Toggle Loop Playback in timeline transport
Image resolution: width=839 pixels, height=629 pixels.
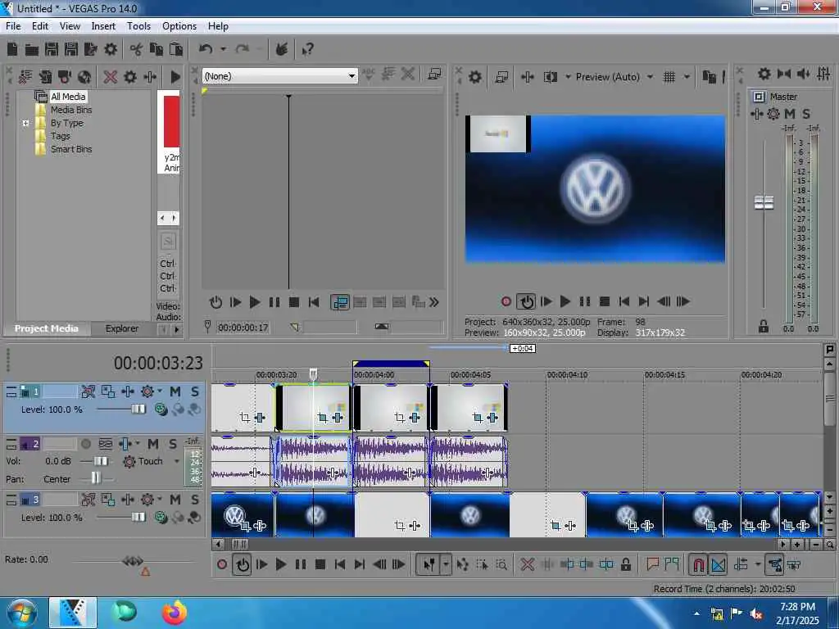[242, 564]
